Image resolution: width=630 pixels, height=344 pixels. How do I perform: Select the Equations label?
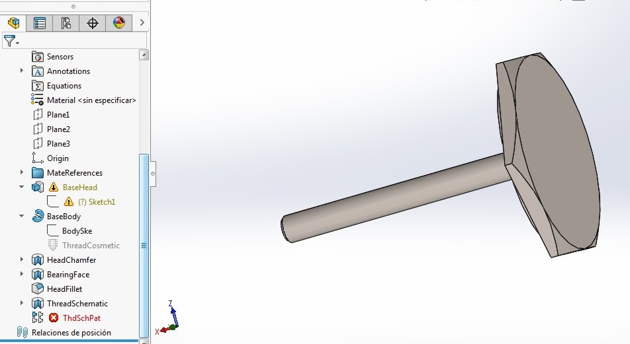coord(64,86)
